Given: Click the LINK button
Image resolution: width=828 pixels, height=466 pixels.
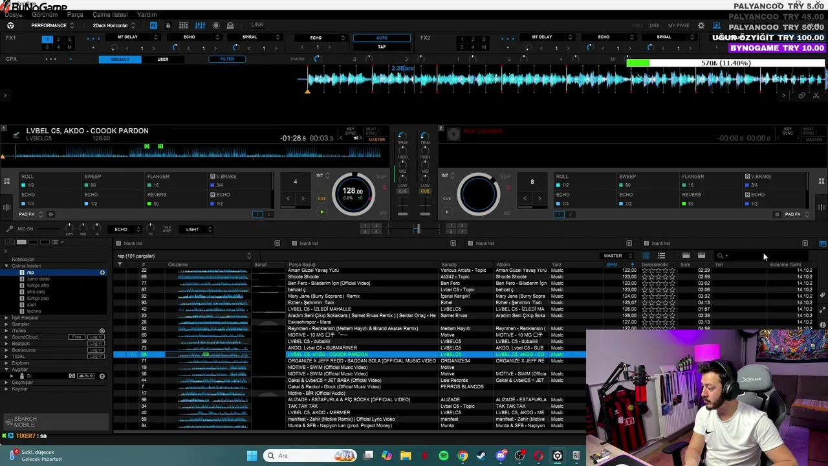Looking at the screenshot, I should [x=257, y=25].
